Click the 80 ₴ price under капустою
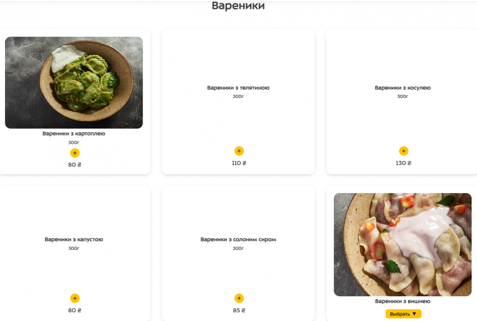This screenshot has width=477, height=321. coord(75,311)
